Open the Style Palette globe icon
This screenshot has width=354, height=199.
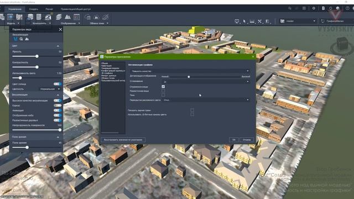tap(48, 17)
